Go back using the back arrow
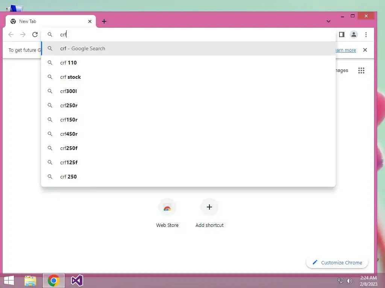 (x=11, y=34)
